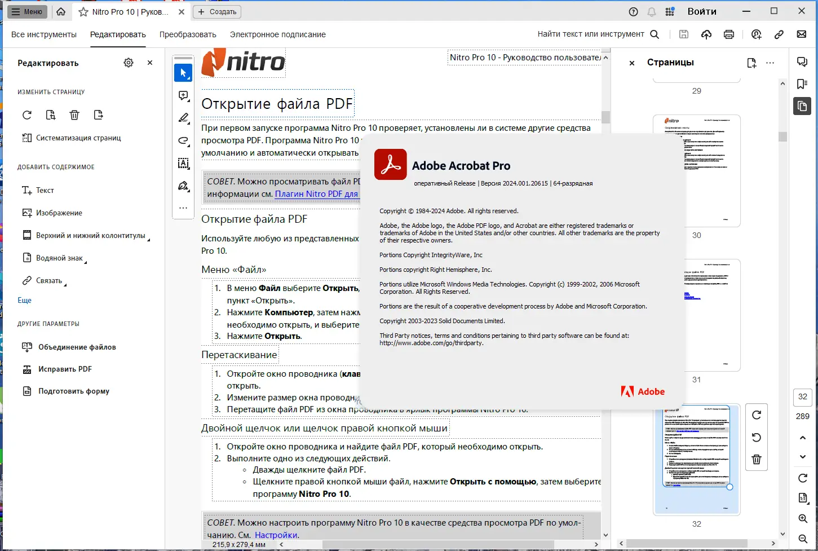This screenshot has height=551, width=818.
Task: Email the document via the envelope icon
Action: point(802,34)
